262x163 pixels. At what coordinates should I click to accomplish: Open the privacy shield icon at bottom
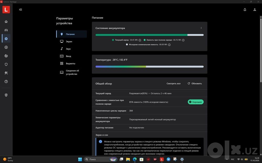coord(6,95)
